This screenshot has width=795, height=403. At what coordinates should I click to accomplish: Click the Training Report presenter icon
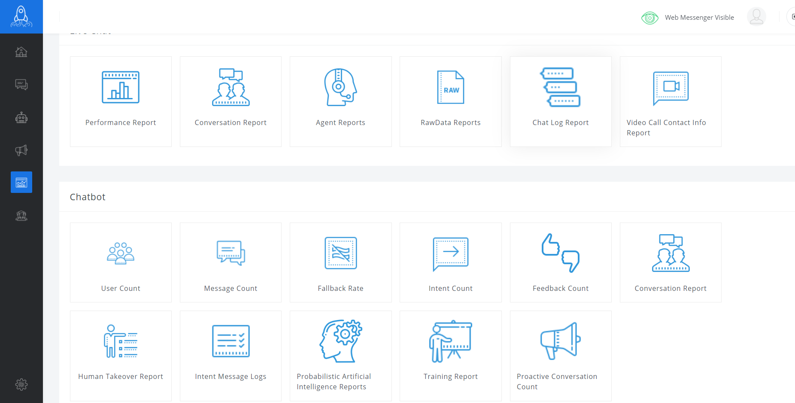tap(451, 341)
